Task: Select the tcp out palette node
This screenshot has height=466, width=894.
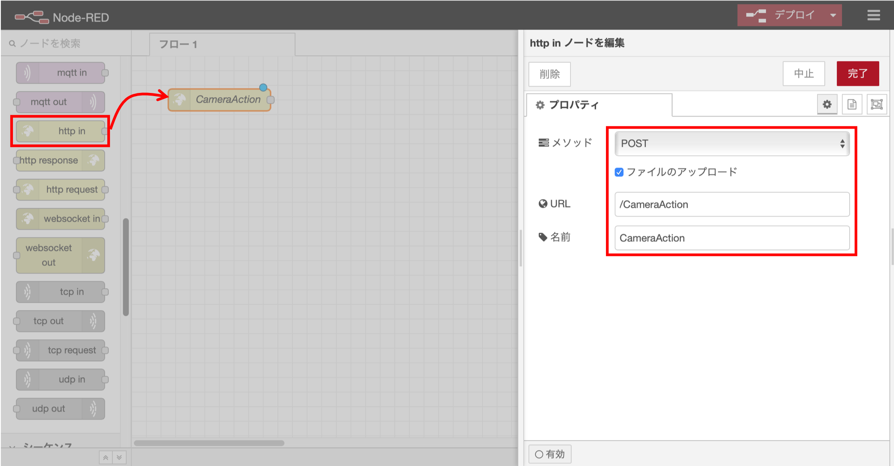Action: point(60,321)
